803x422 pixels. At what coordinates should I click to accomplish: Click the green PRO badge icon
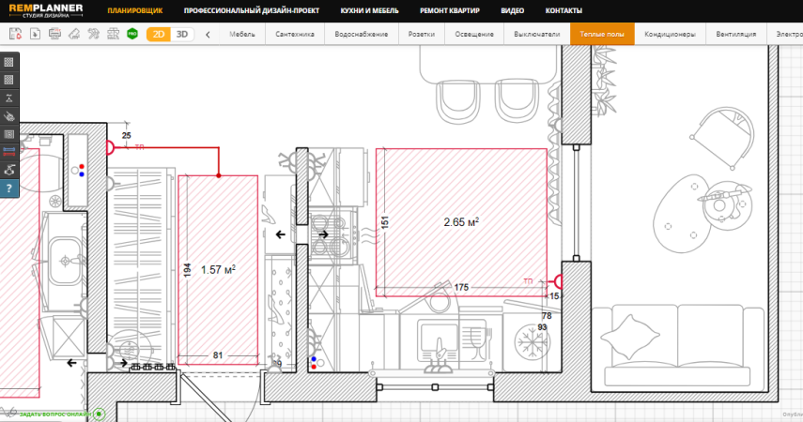coord(132,34)
